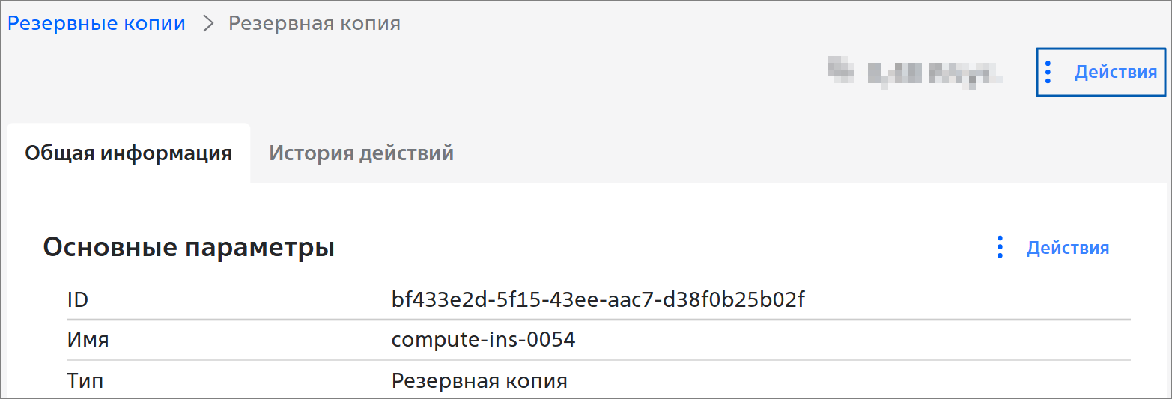This screenshot has height=399, width=1172.
Task: Click the Резервная копия breadcrumb item
Action: (x=314, y=23)
